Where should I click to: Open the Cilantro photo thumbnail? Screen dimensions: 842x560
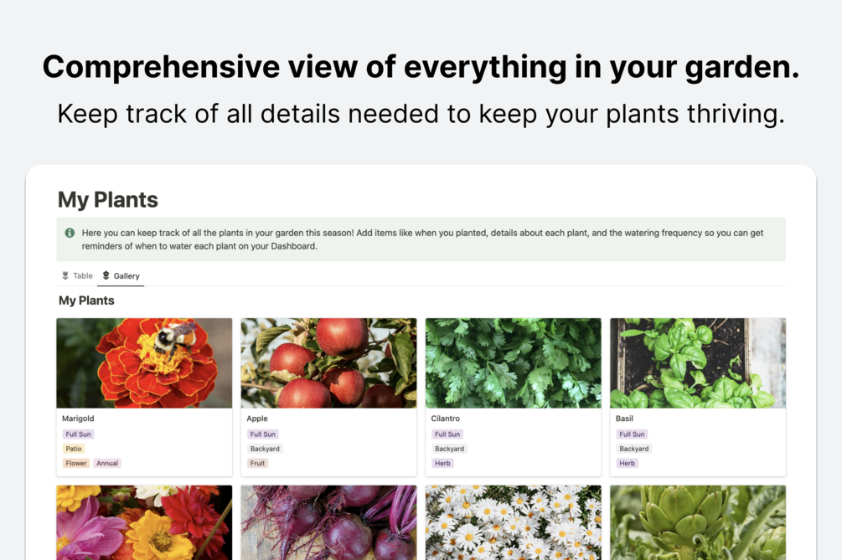[x=514, y=363]
